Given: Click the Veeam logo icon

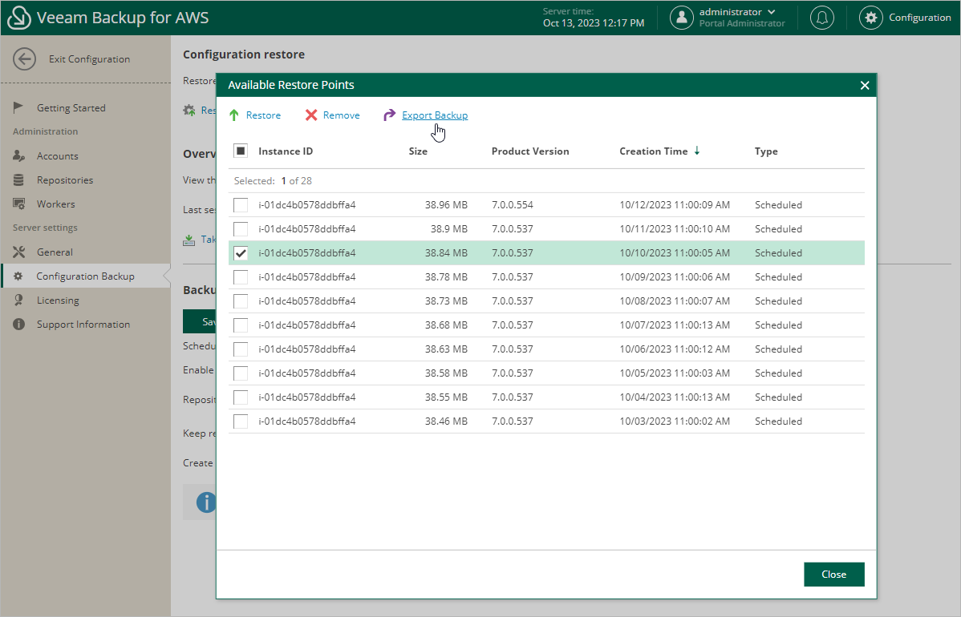Looking at the screenshot, I should (x=19, y=17).
